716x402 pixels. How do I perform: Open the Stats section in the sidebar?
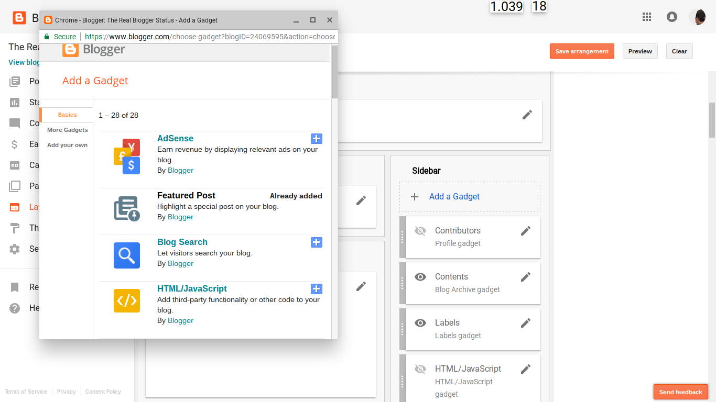coord(15,102)
